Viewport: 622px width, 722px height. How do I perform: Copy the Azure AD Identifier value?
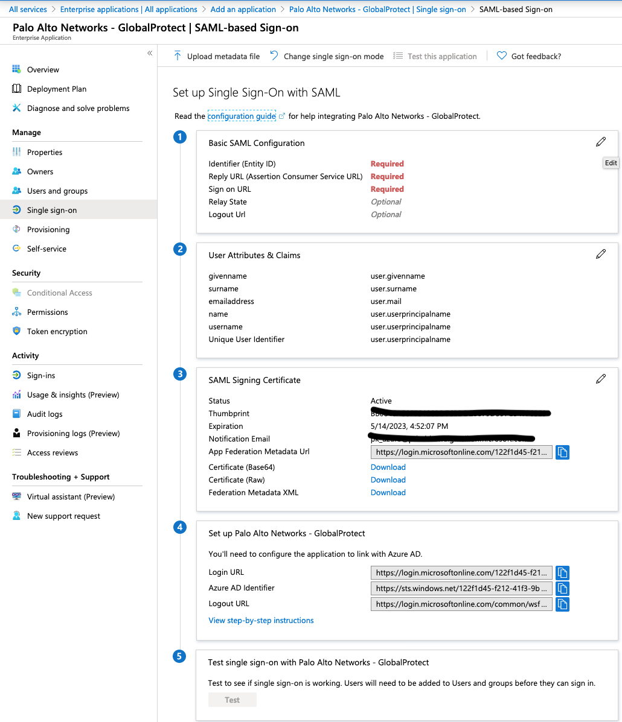562,589
